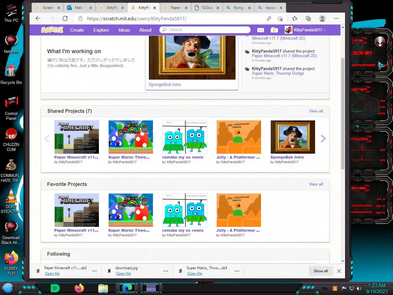Open the Scratch logo home link
This screenshot has height=295, width=393.
coord(52,30)
